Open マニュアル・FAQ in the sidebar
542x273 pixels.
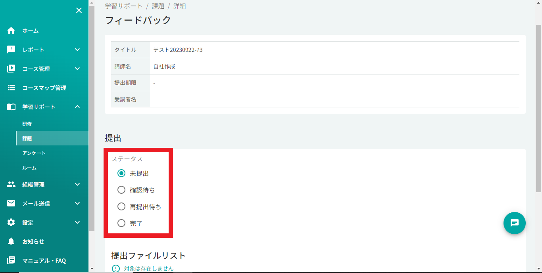[44, 261]
